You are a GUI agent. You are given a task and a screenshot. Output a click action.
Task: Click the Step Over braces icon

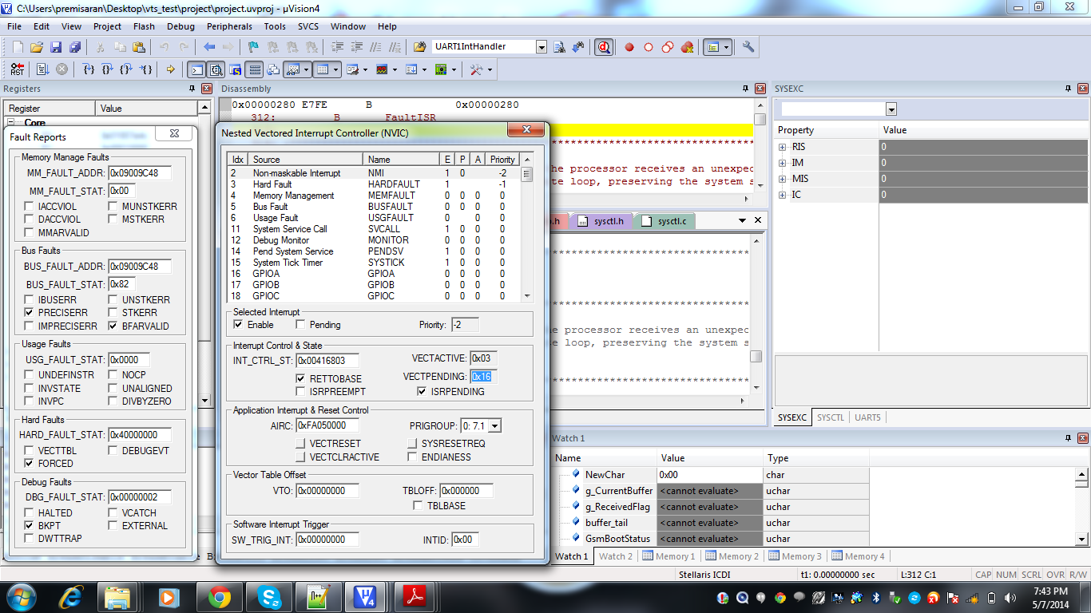tap(108, 69)
